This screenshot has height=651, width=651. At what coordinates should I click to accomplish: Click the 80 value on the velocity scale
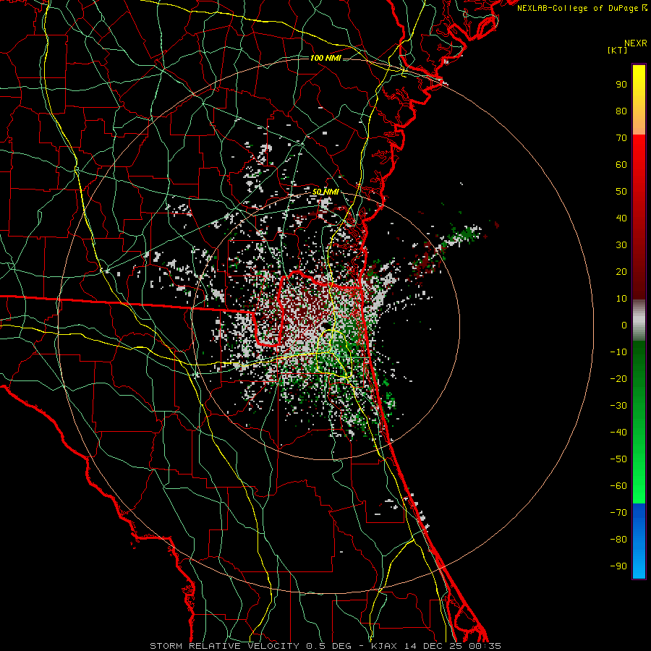(621, 111)
